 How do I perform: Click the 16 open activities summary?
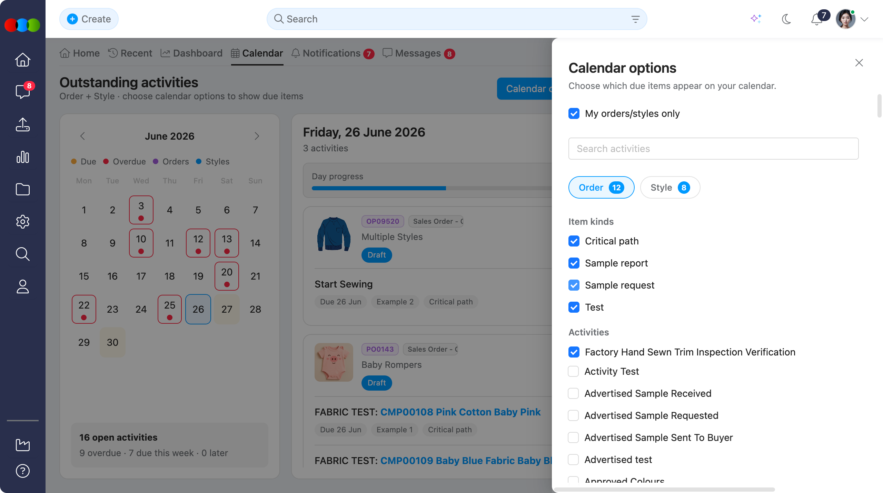(x=169, y=445)
